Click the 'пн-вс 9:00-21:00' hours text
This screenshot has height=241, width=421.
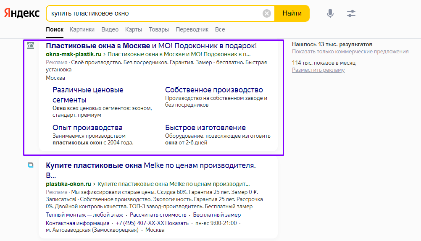216,223
